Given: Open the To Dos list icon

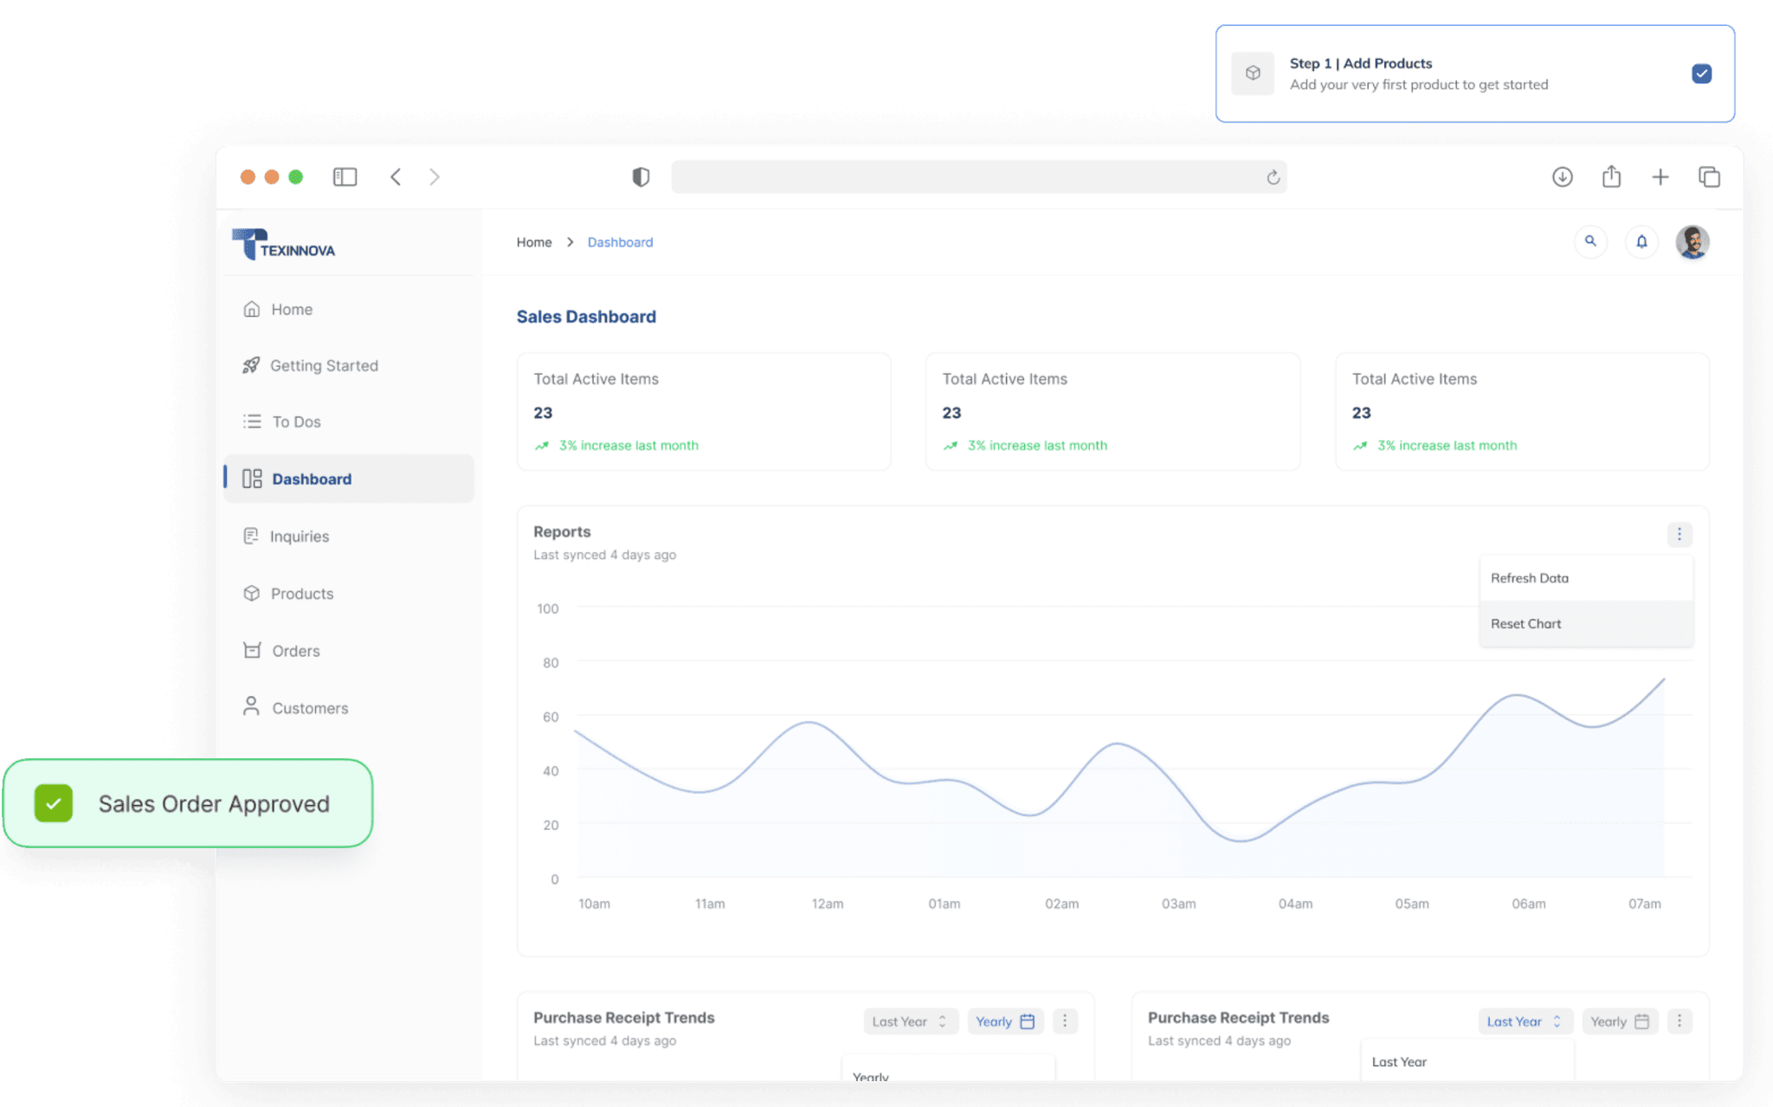Looking at the screenshot, I should coord(251,422).
